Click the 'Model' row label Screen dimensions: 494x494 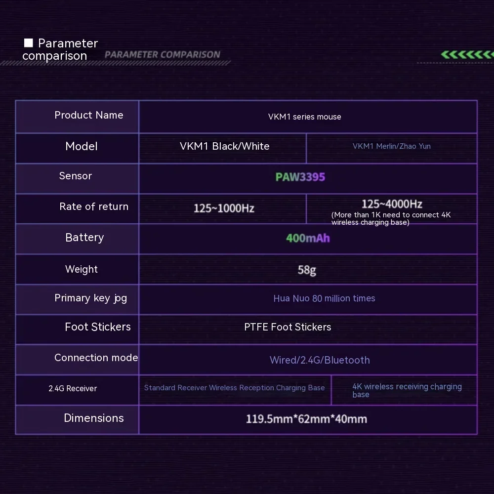click(x=82, y=146)
